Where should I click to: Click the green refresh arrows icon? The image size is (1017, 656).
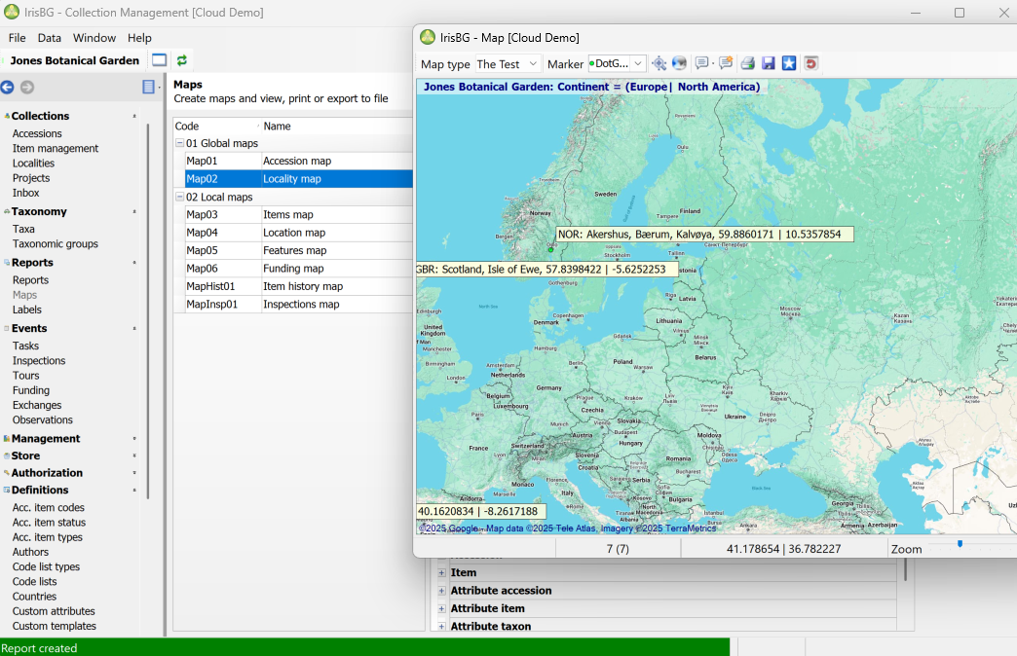[182, 60]
